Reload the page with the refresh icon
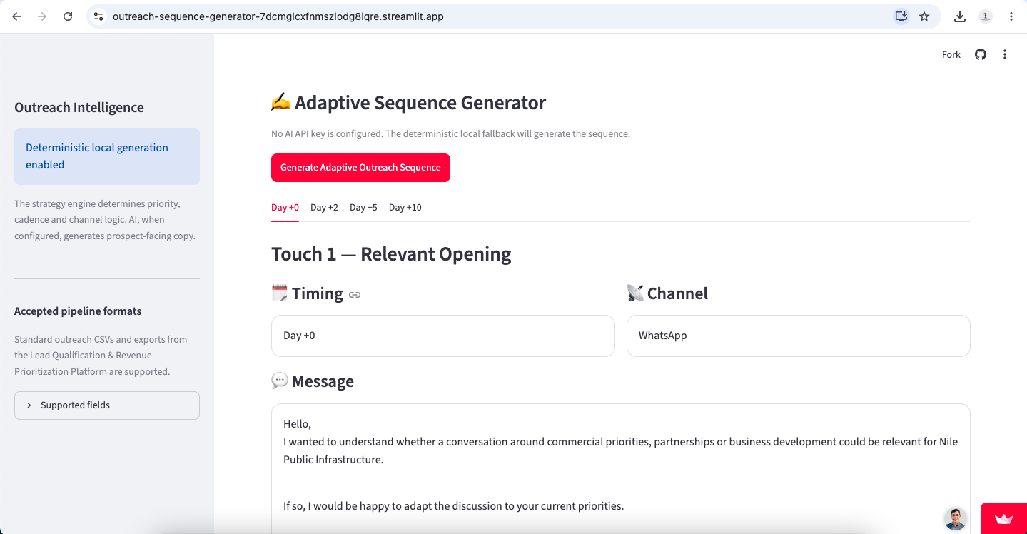1027x534 pixels. [68, 16]
